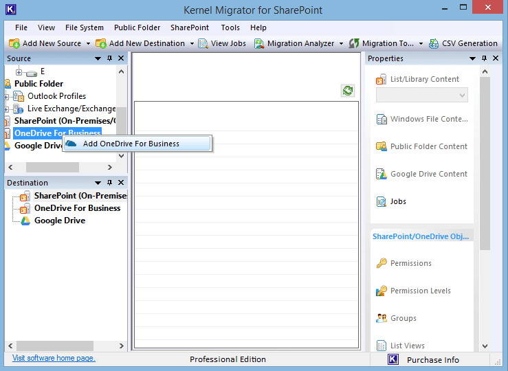Image resolution: width=508 pixels, height=371 pixels.
Task: Open the File menu
Action: pyautogui.click(x=21, y=28)
